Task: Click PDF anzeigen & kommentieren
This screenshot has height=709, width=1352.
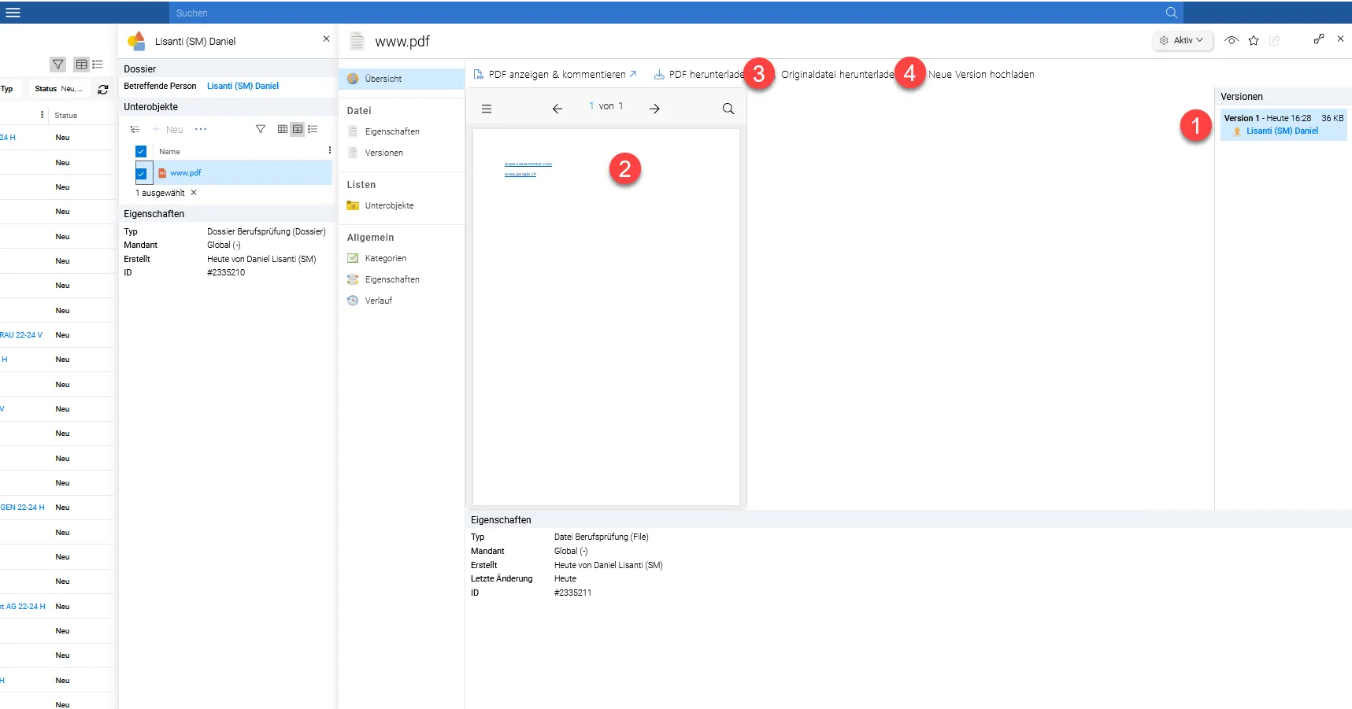Action: pyautogui.click(x=555, y=75)
